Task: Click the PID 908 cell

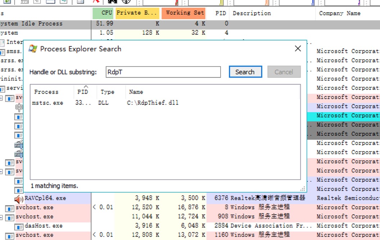Action: 223,217
